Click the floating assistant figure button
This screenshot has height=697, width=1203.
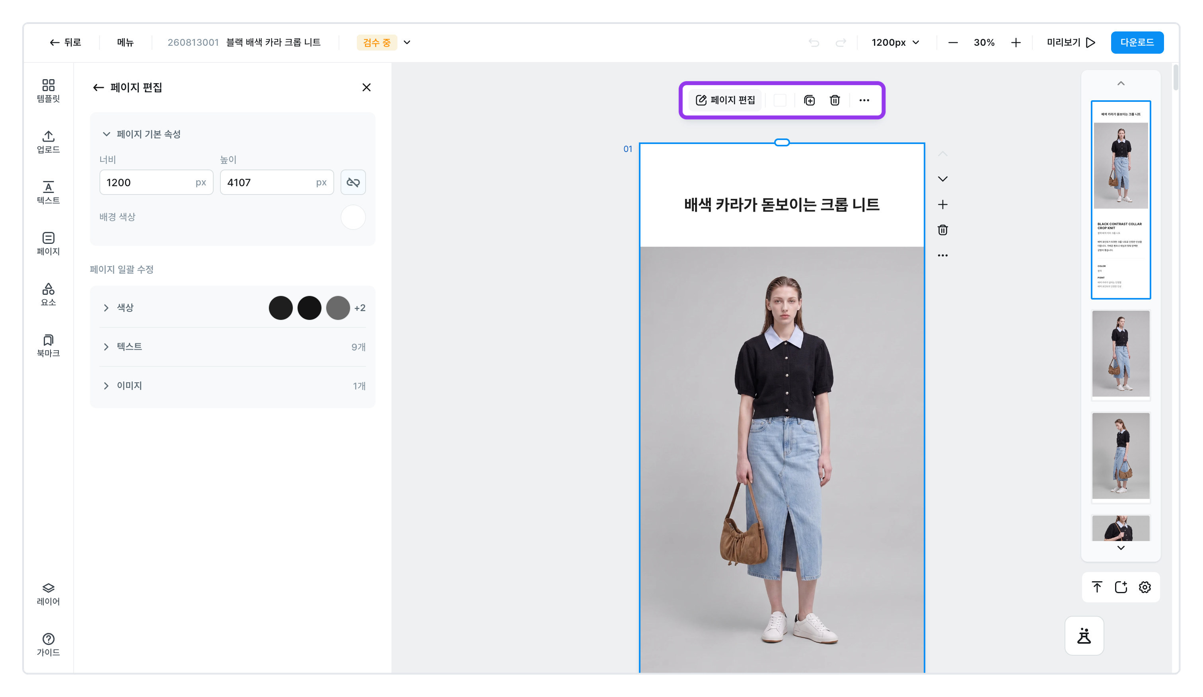click(1084, 636)
